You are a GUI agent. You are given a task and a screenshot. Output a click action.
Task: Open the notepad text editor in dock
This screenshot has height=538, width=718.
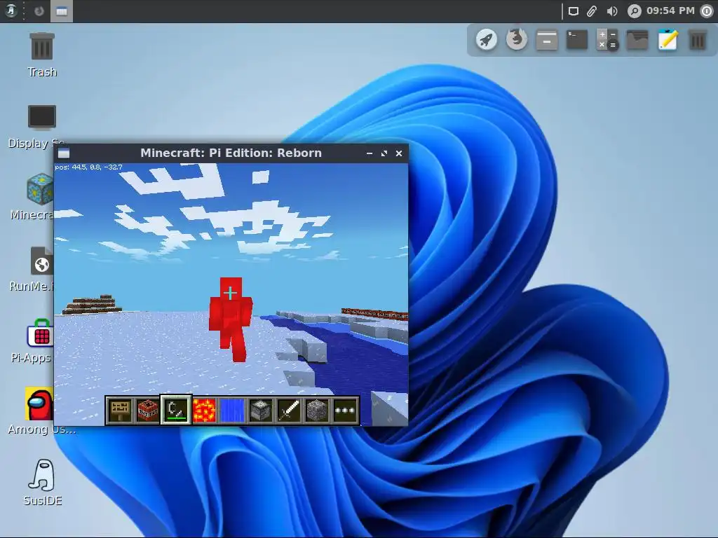(x=668, y=40)
